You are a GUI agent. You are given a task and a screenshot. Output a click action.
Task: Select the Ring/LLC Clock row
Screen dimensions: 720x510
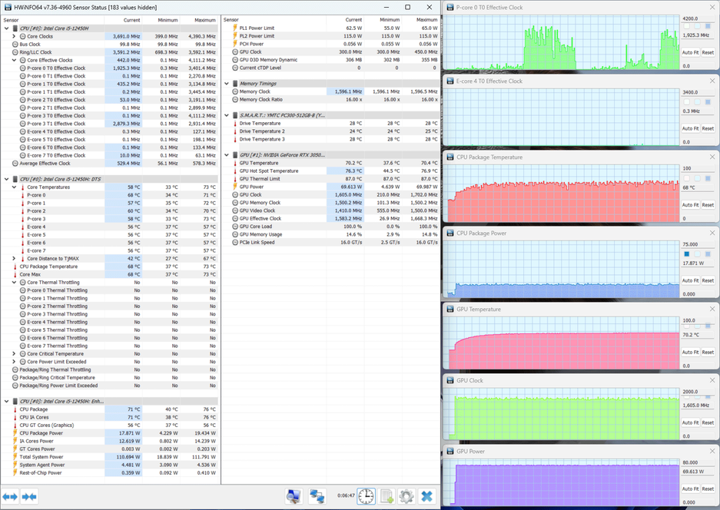(110, 52)
